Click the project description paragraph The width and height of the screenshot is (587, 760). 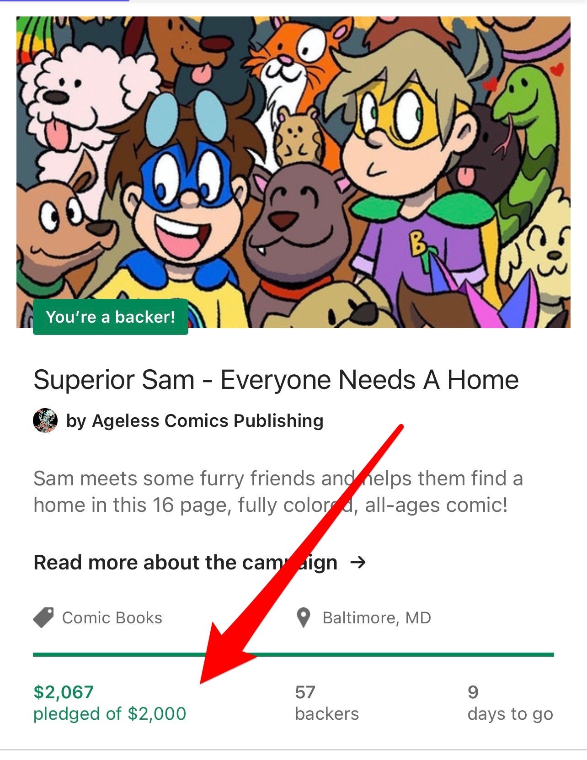tap(278, 492)
